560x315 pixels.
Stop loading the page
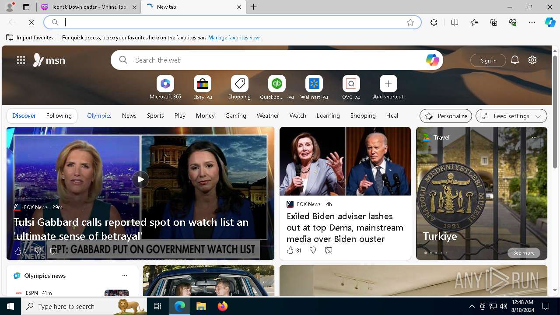pyautogui.click(x=31, y=22)
